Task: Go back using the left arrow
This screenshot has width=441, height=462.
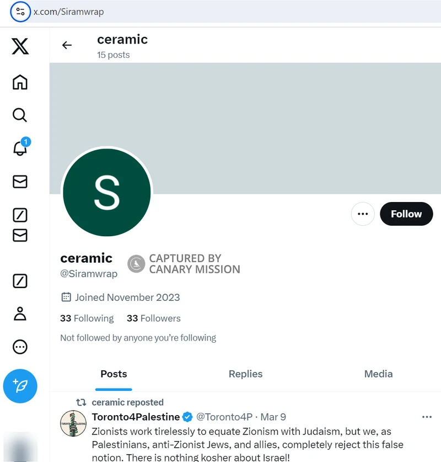Action: coord(67,45)
